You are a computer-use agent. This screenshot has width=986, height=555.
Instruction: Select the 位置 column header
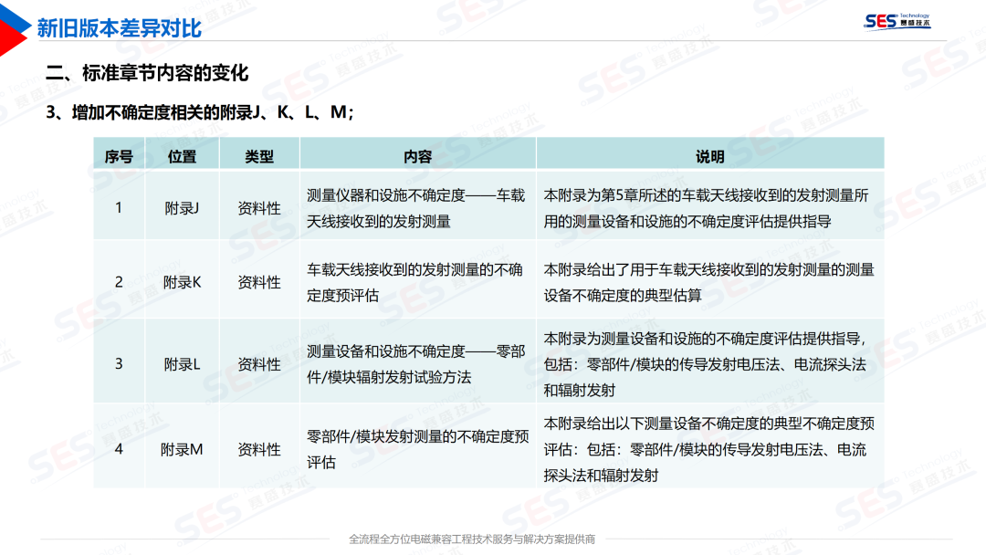point(182,156)
